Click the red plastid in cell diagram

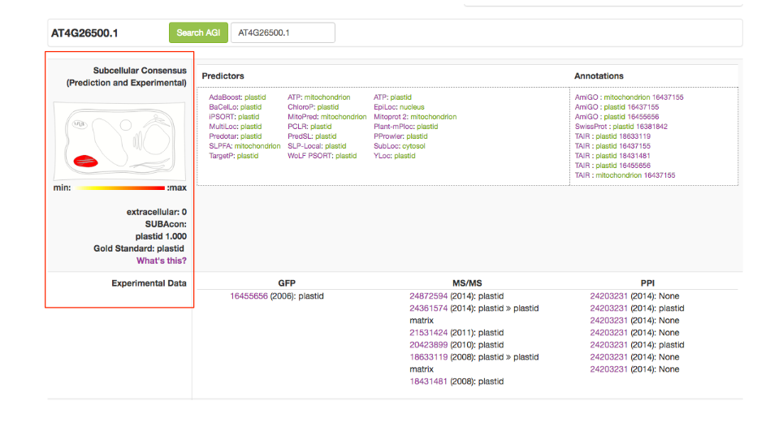(x=85, y=162)
